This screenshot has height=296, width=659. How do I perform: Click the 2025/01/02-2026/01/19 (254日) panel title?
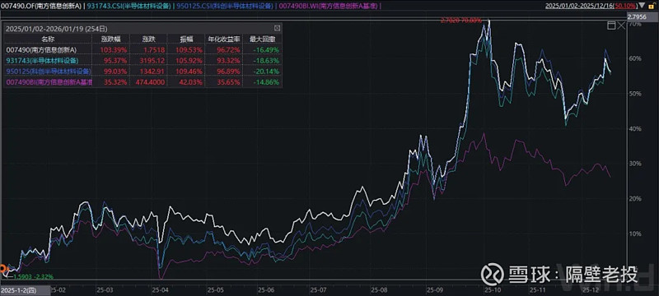click(57, 29)
